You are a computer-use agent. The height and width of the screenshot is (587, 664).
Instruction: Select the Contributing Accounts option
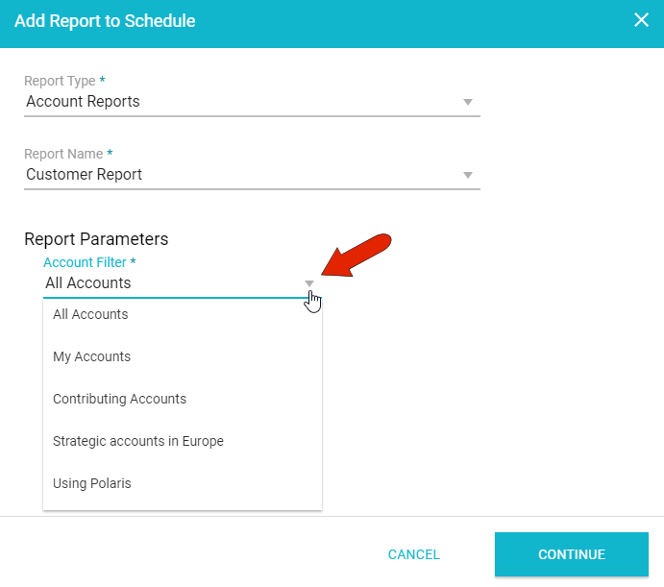pyautogui.click(x=119, y=399)
